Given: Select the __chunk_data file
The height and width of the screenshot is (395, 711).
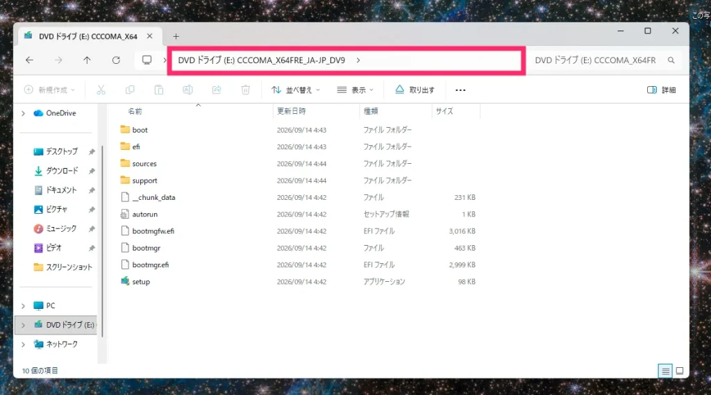Looking at the screenshot, I should [153, 197].
